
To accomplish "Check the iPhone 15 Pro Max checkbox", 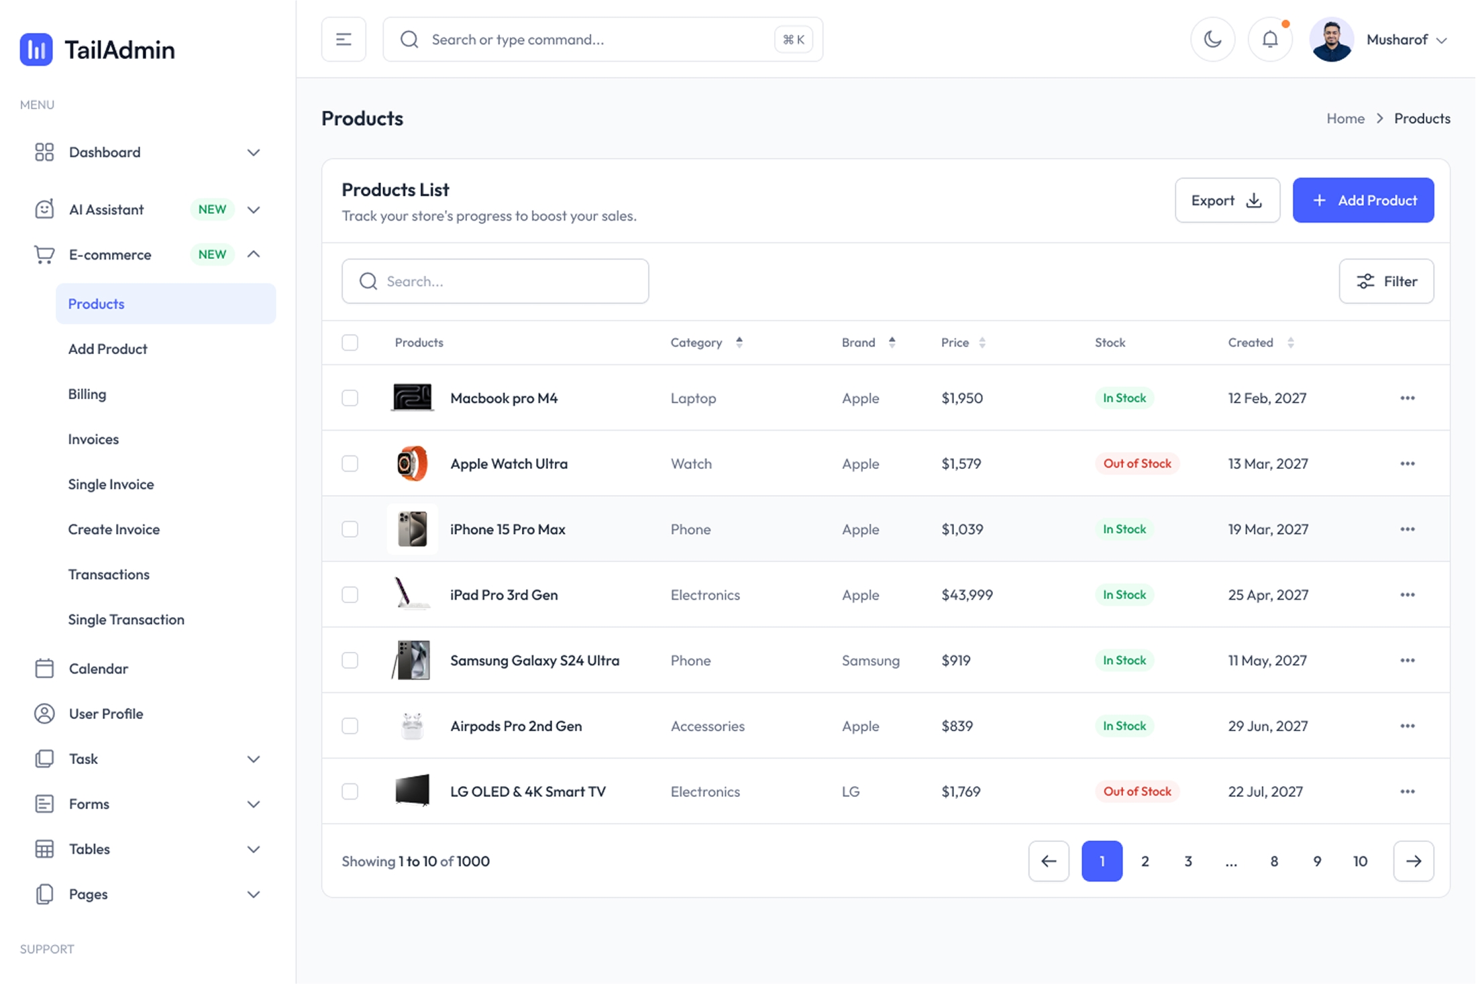I will (350, 529).
